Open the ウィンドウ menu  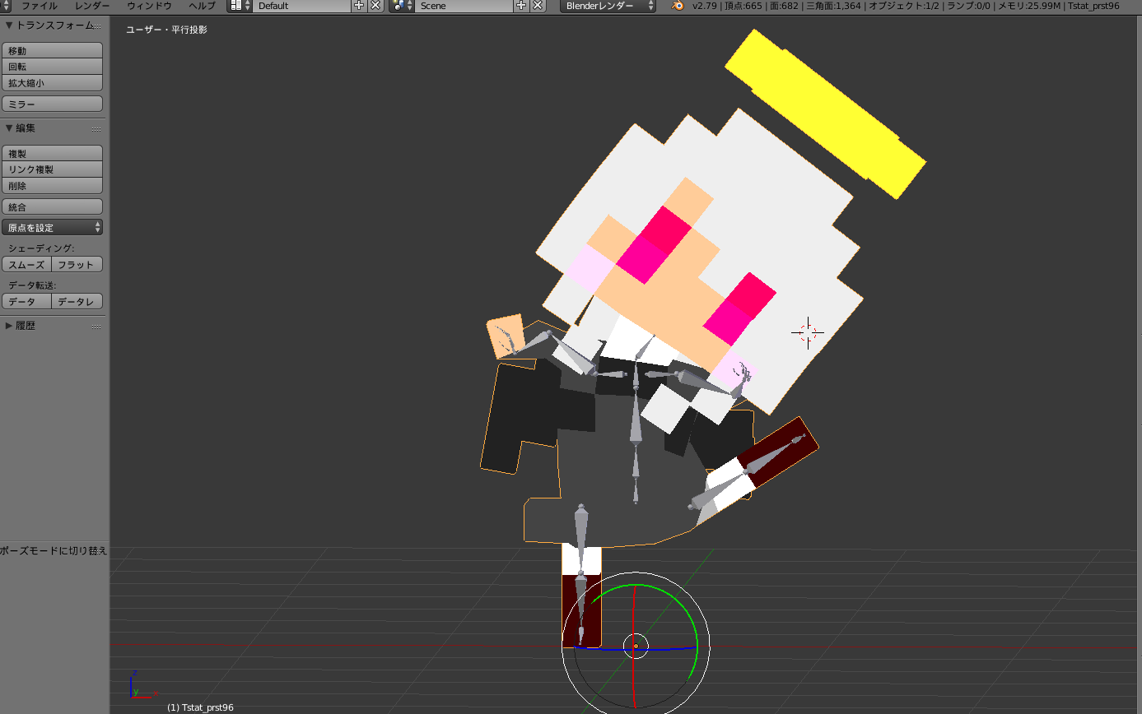click(148, 6)
